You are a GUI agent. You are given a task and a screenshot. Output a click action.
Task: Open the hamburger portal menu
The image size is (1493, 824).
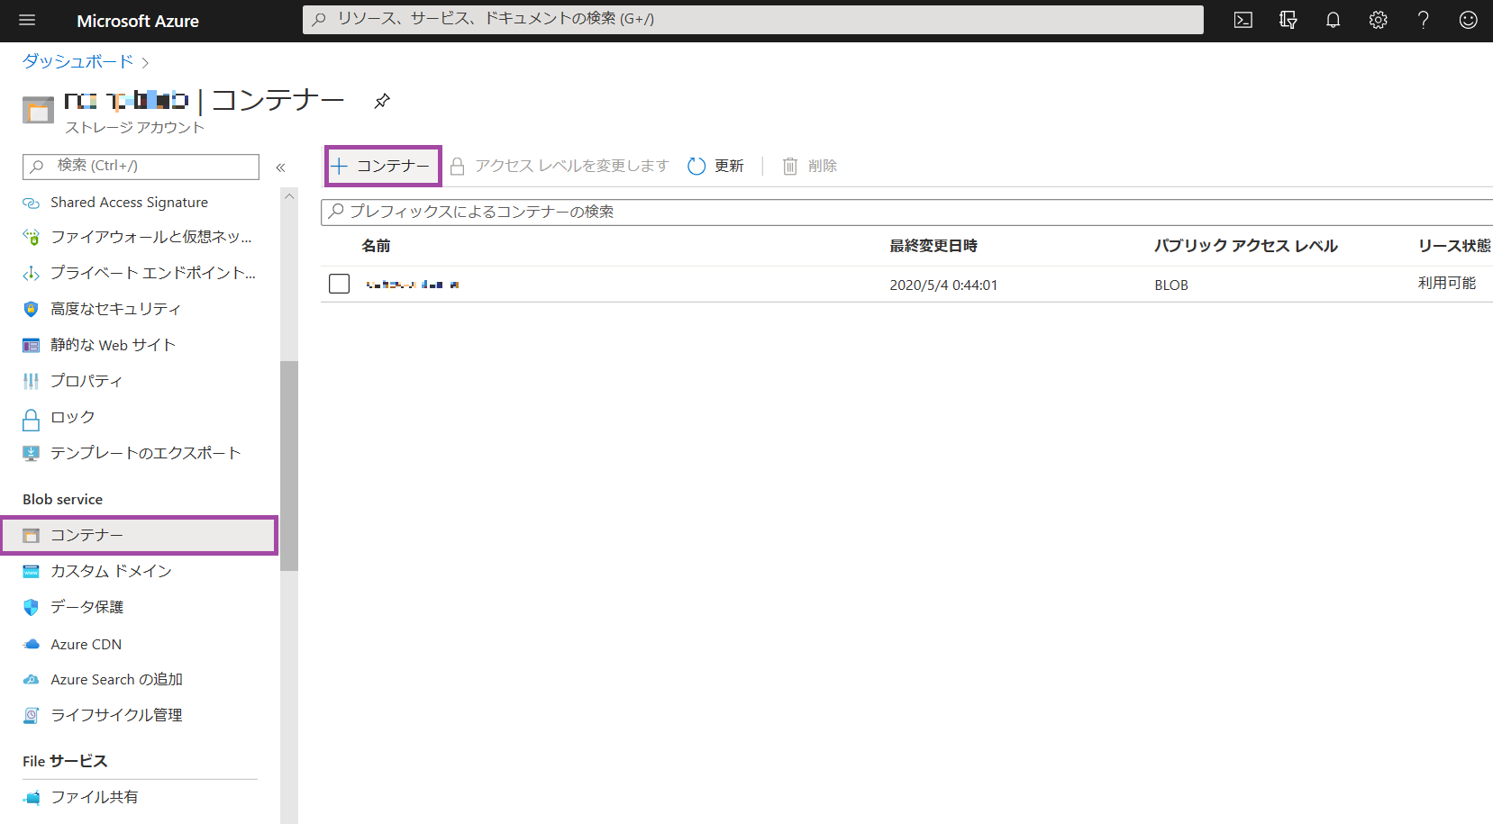click(x=27, y=20)
